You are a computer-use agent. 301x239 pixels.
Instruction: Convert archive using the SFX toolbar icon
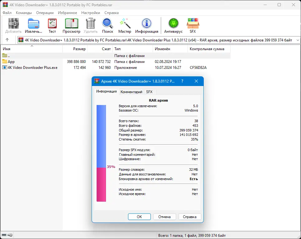point(193,25)
